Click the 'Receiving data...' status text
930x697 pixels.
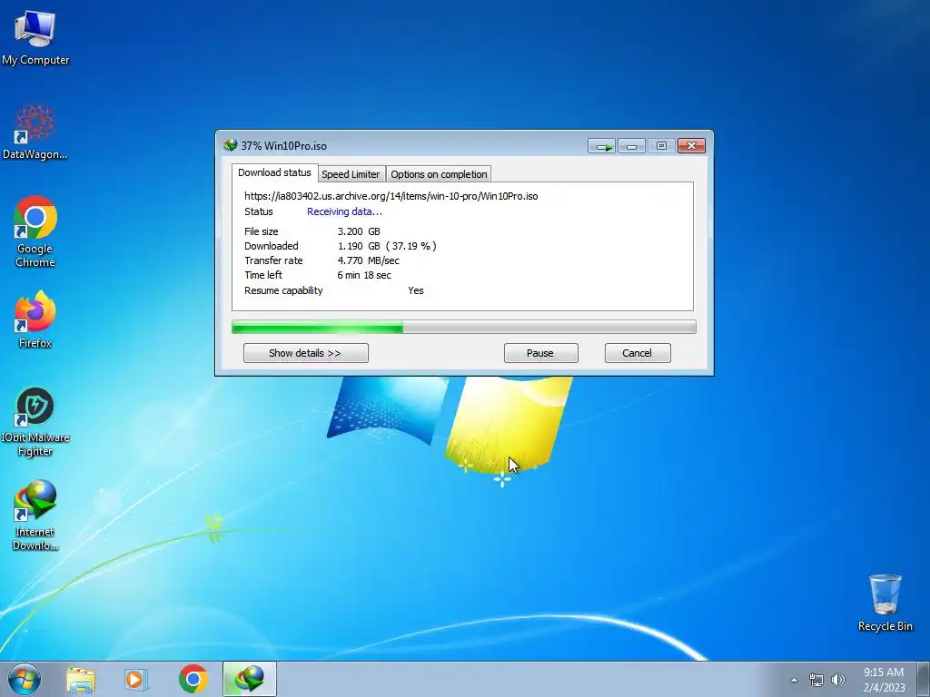point(344,211)
